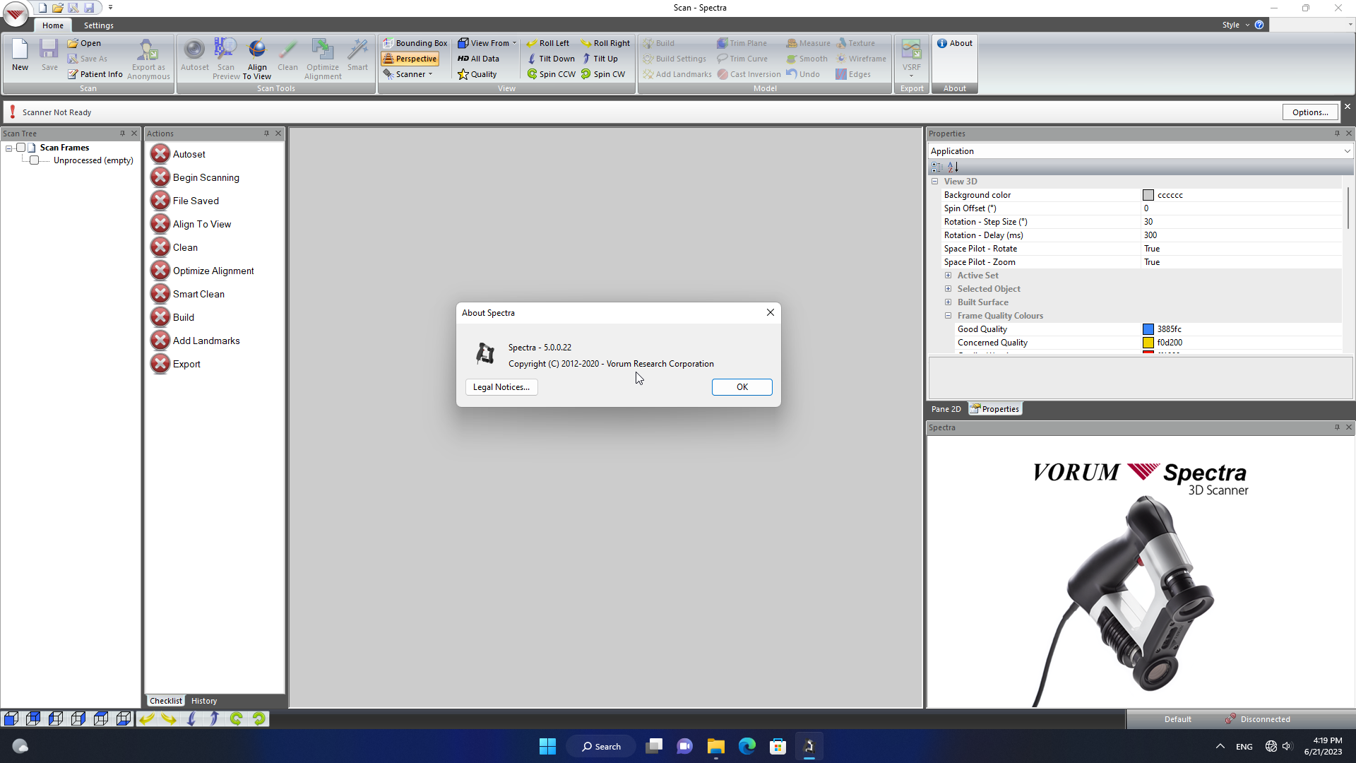Edit the Spin Offset value field
The height and width of the screenshot is (763, 1356).
pos(1241,208)
